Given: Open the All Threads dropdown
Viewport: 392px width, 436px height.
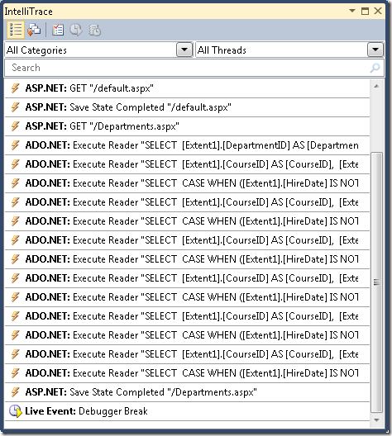Looking at the screenshot, I should pos(375,50).
